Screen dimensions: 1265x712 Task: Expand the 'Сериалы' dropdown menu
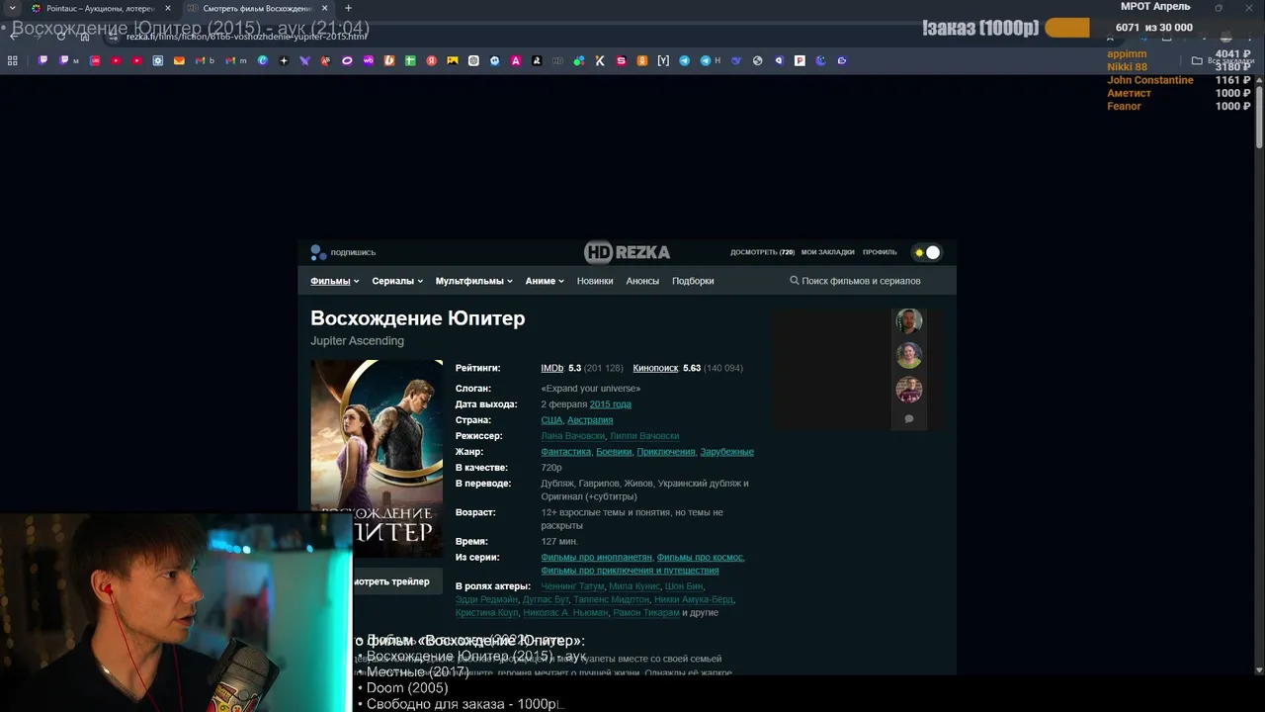coord(397,281)
